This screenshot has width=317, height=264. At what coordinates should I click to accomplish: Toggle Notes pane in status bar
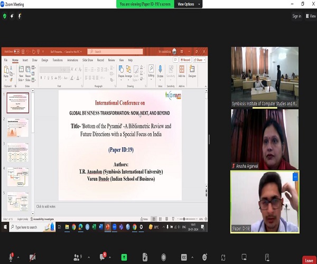click(144, 219)
